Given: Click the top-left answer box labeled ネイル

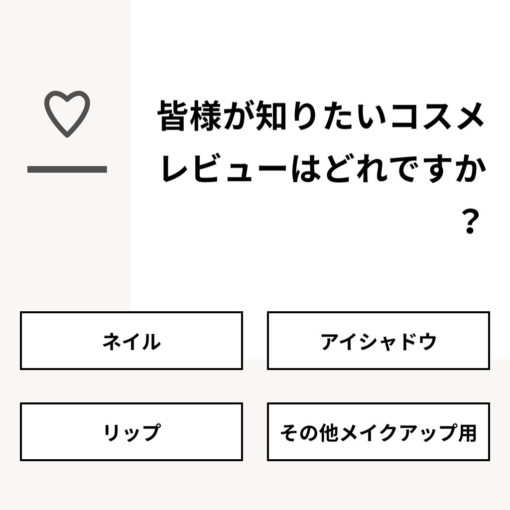Looking at the screenshot, I should [x=131, y=341].
